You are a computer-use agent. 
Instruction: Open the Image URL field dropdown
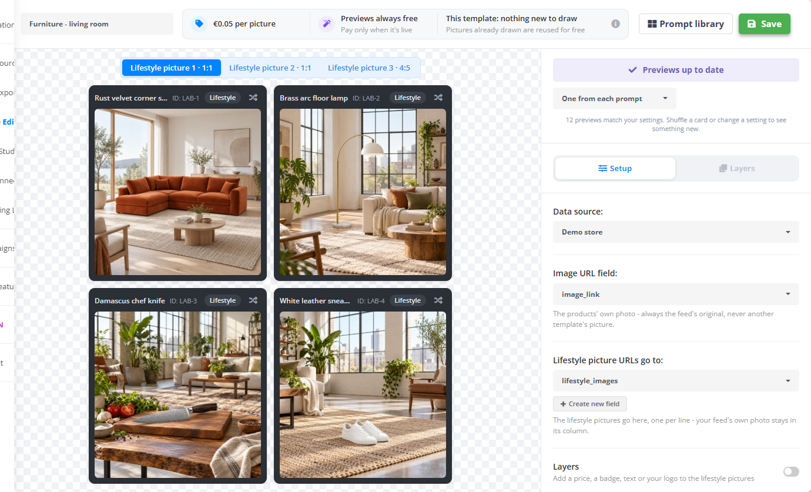(676, 294)
